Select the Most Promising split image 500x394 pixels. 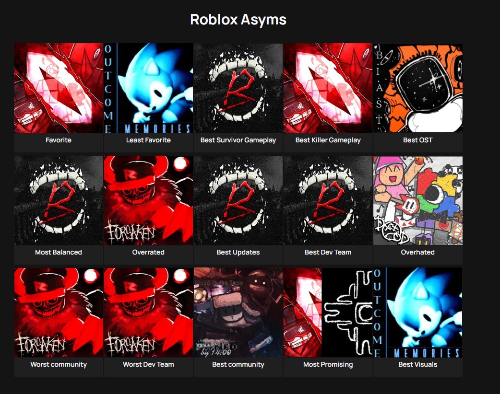(x=328, y=313)
